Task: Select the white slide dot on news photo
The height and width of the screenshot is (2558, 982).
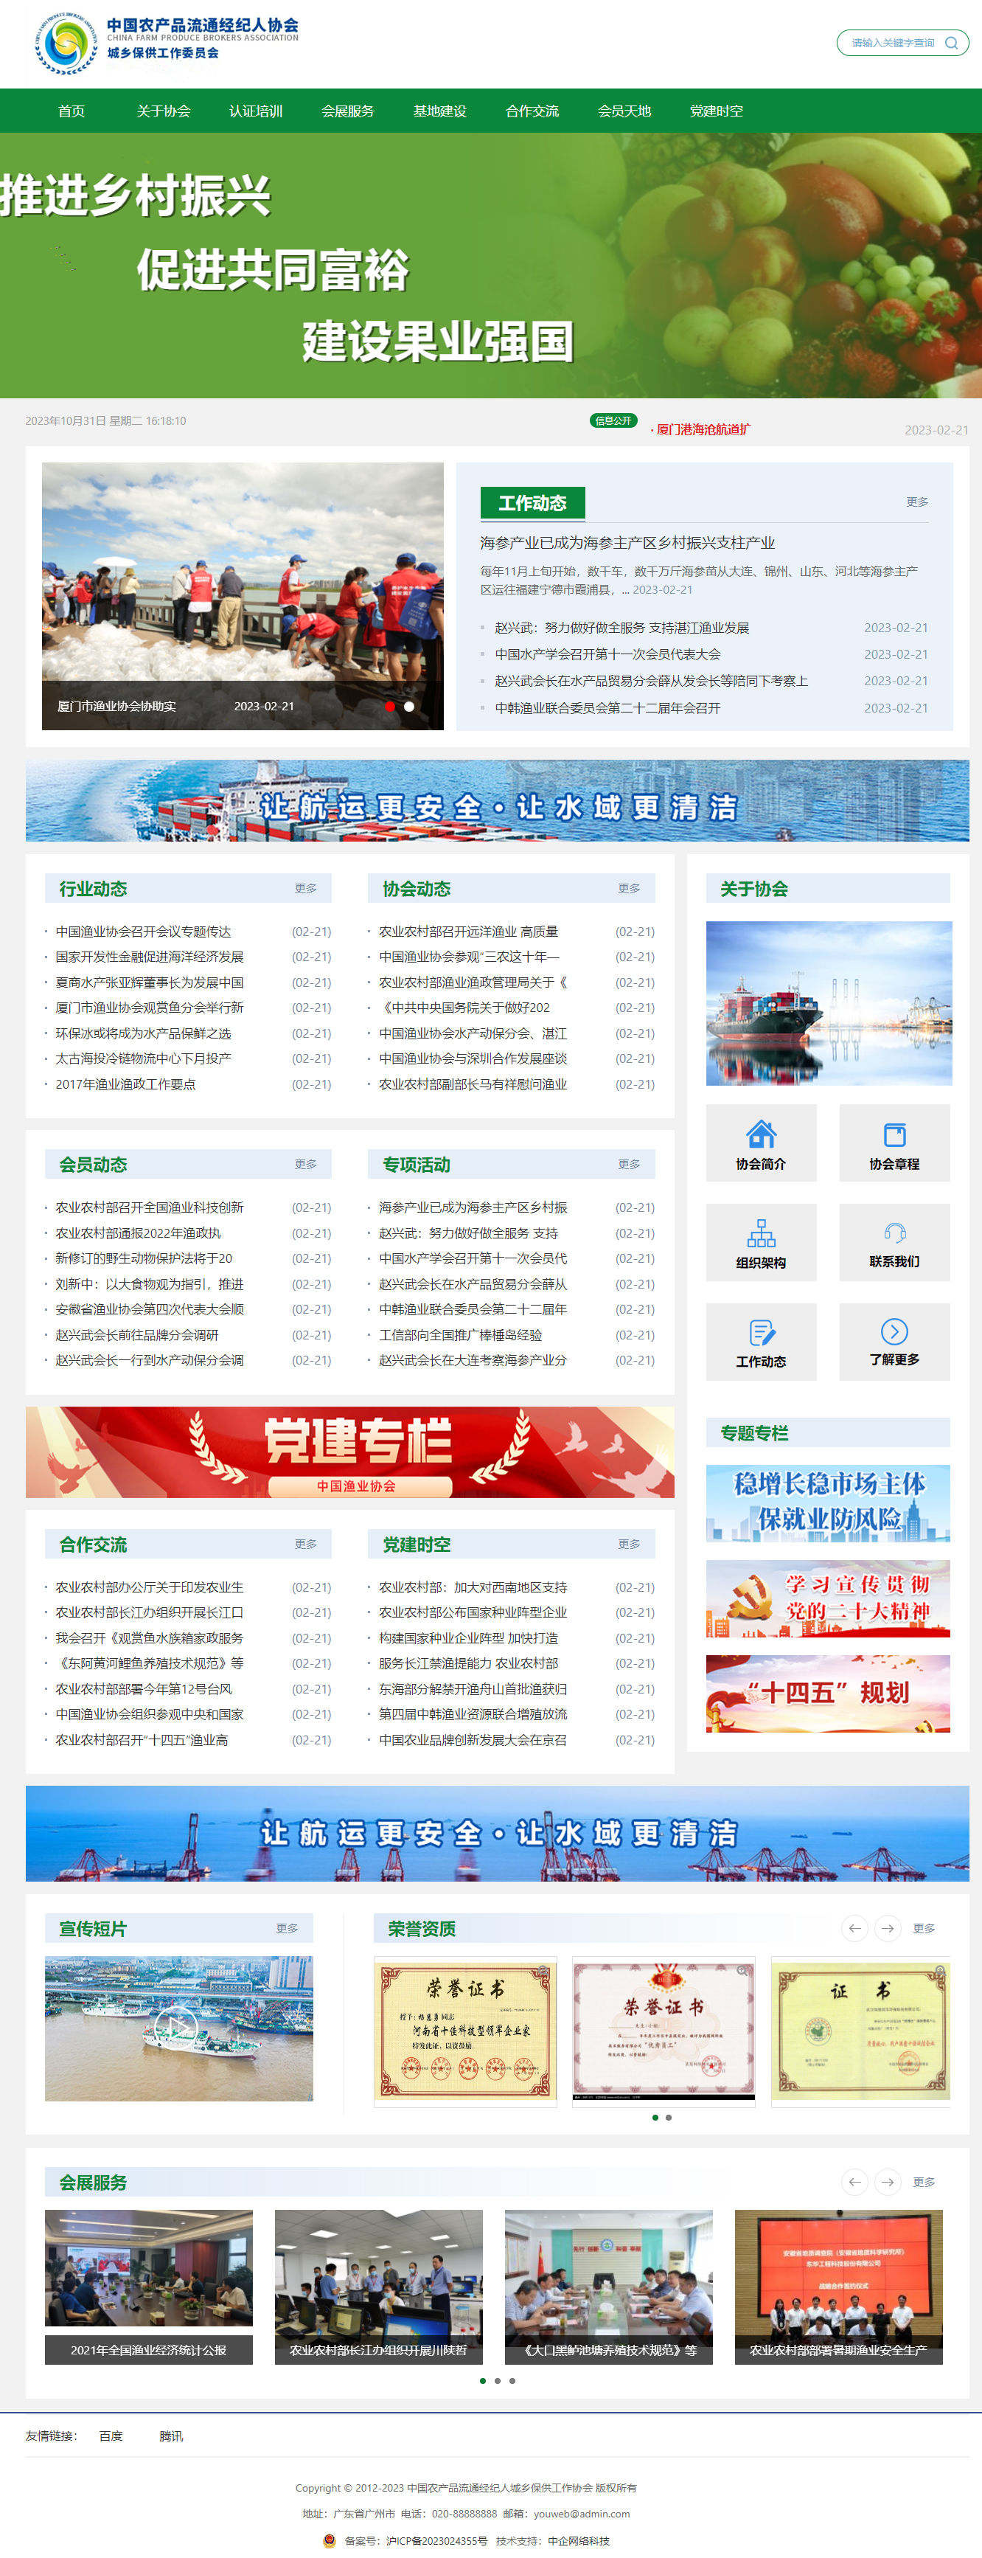Action: [x=409, y=706]
